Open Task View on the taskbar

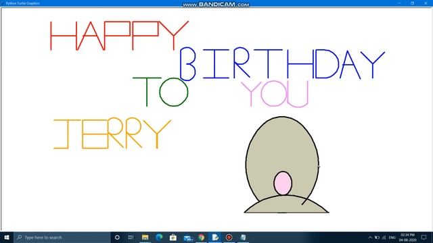(131, 237)
